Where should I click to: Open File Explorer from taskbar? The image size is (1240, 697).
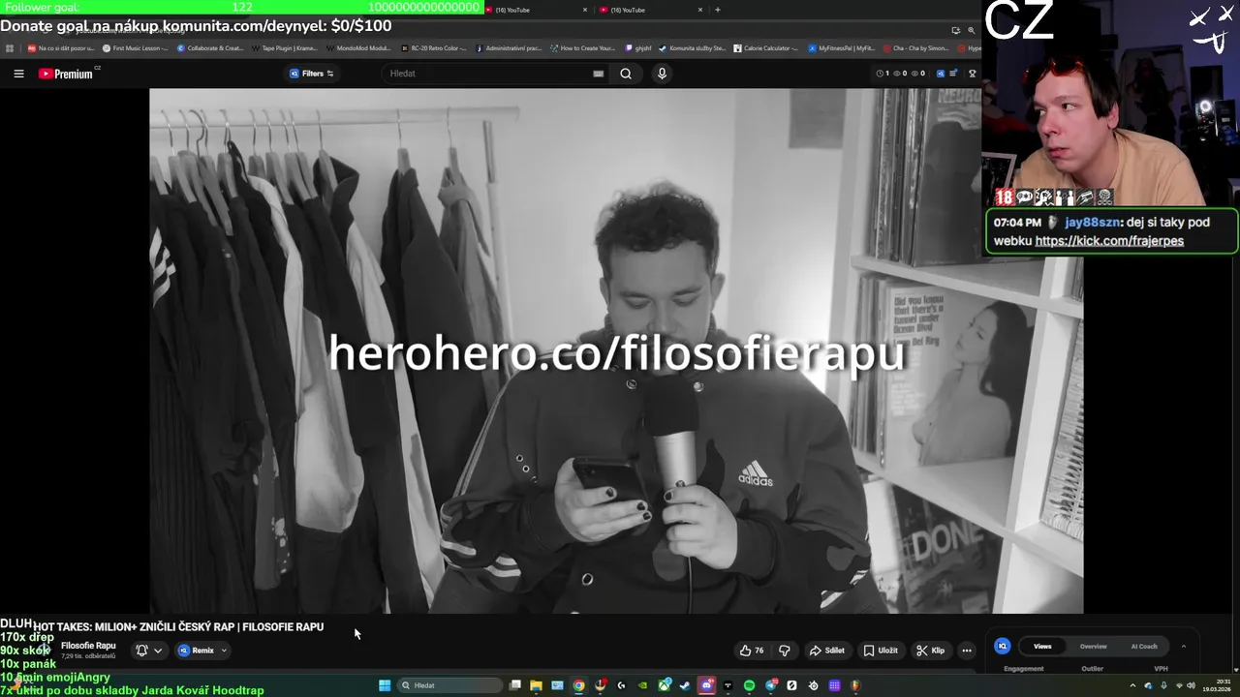(x=536, y=685)
